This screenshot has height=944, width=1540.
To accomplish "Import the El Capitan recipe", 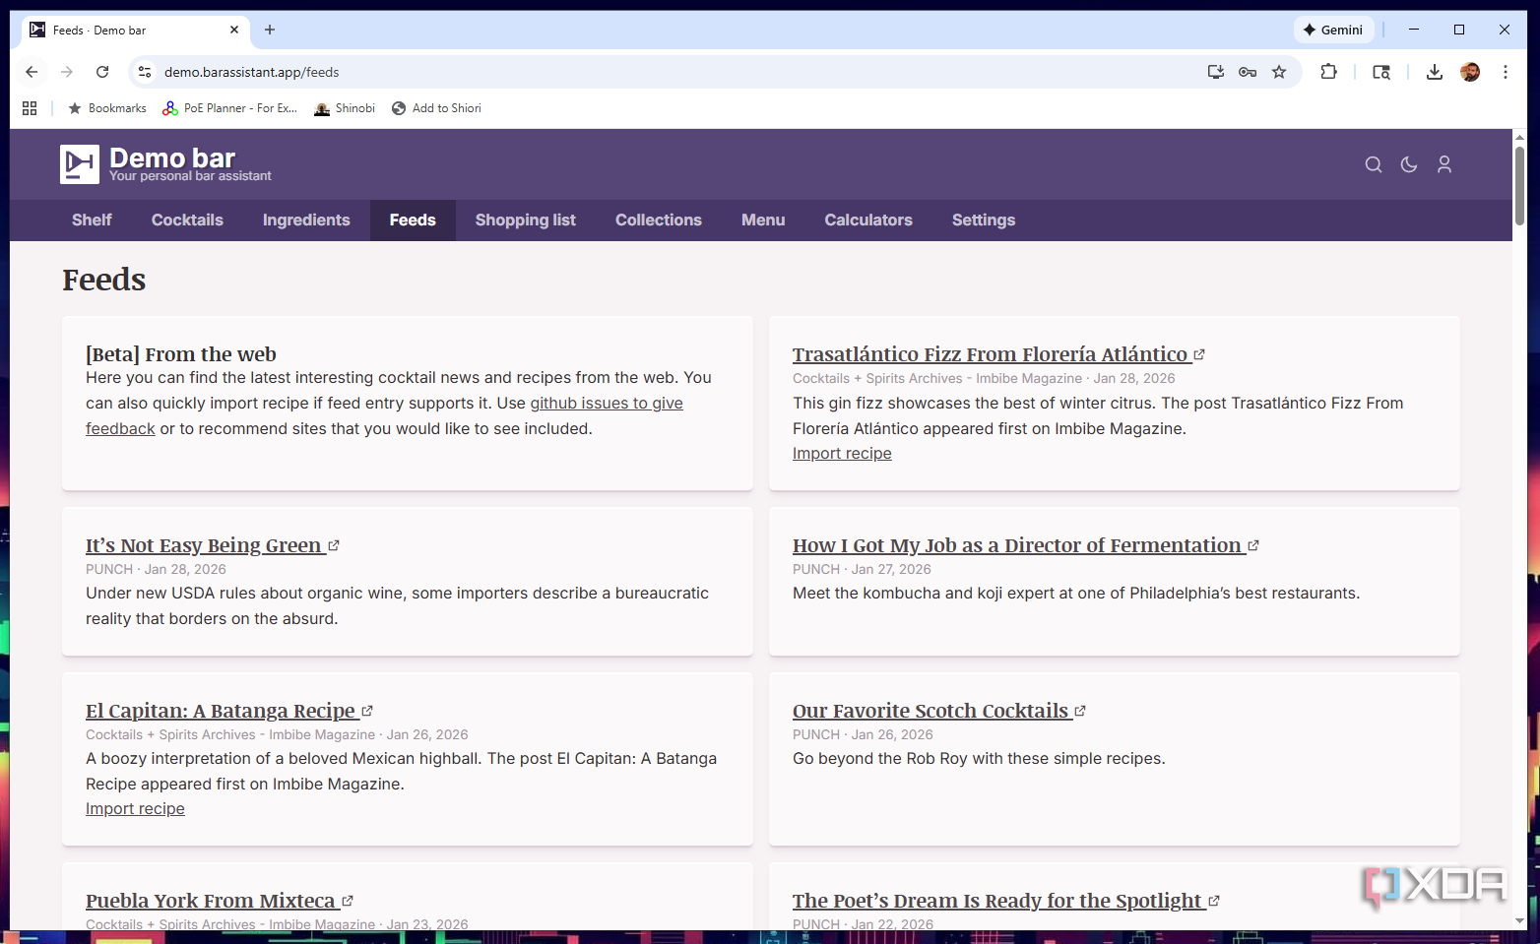I will point(135,809).
